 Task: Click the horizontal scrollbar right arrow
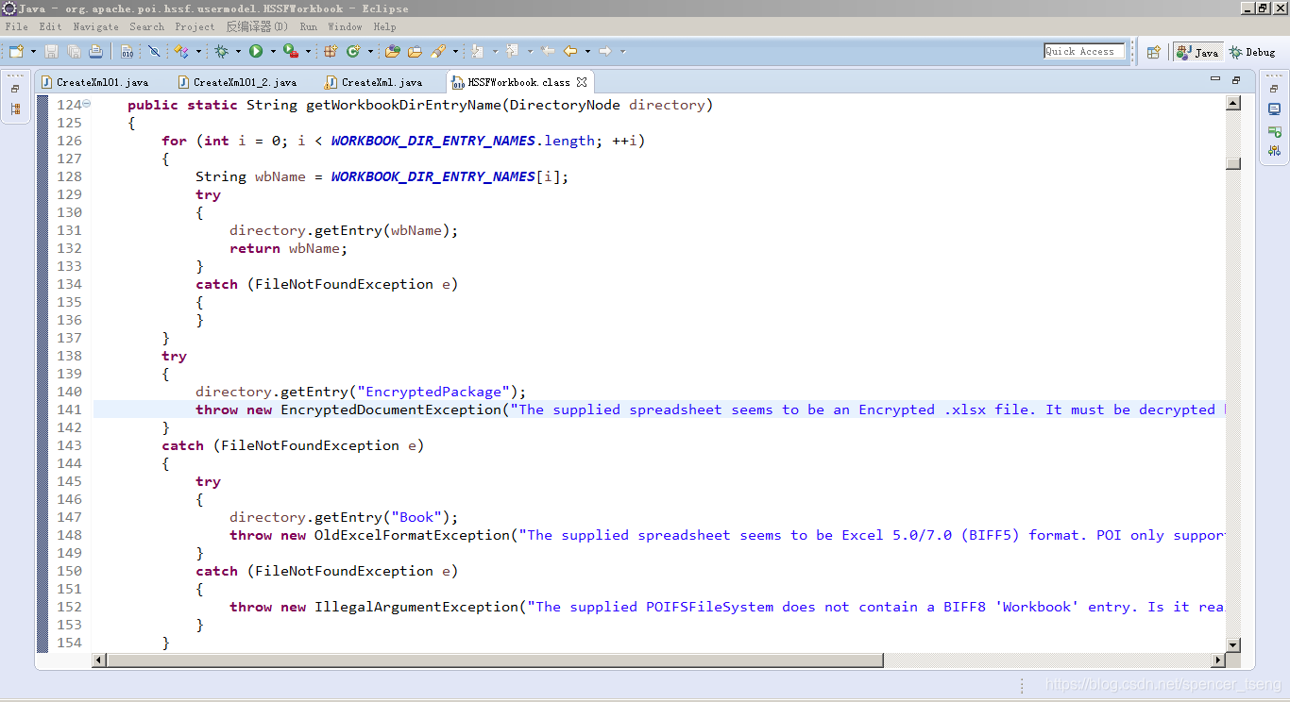point(1217,660)
